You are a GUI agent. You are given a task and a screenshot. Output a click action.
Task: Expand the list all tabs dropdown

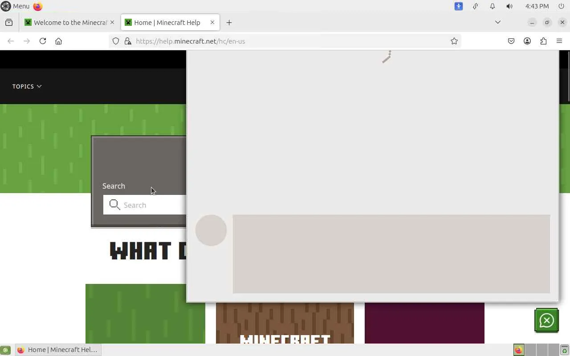(x=498, y=22)
